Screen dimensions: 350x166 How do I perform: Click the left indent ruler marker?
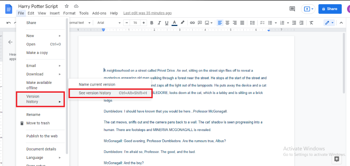pos(103,29)
